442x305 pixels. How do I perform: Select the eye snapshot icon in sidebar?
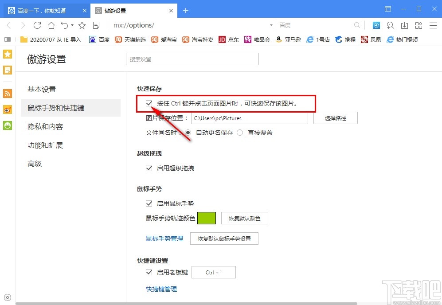coord(7,110)
